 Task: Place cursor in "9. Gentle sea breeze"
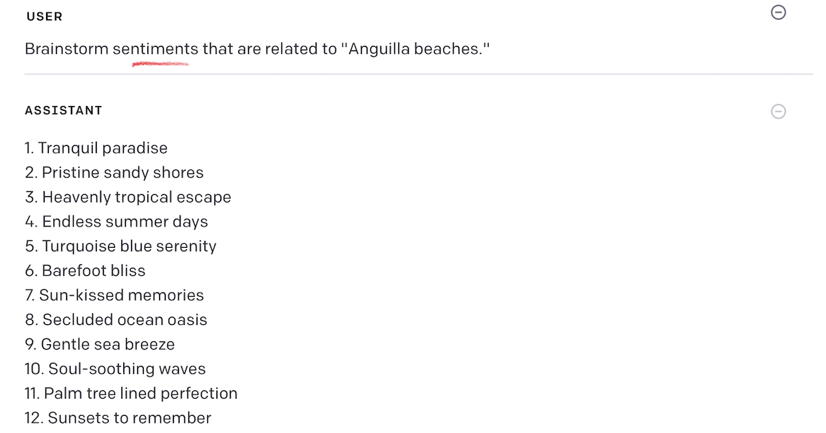[100, 344]
